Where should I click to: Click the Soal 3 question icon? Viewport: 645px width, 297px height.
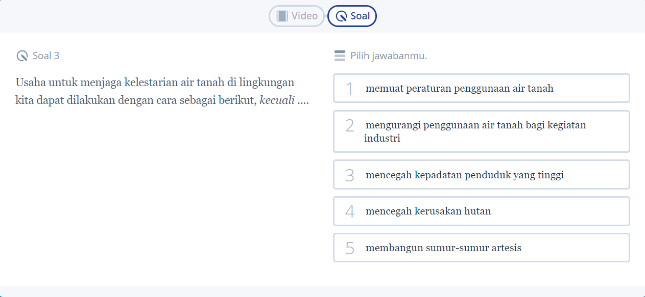tap(22, 56)
